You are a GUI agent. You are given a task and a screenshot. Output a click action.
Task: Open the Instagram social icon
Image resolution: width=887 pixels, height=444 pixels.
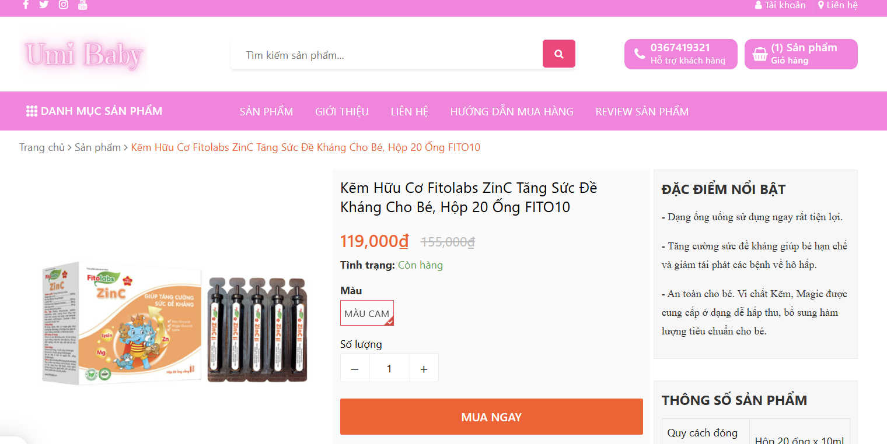(64, 5)
